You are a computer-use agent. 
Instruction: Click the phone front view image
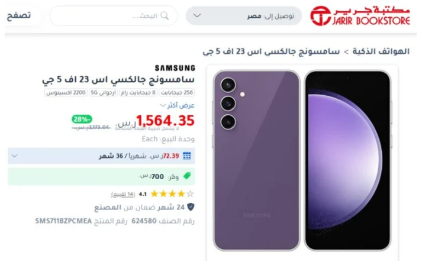click(x=347, y=160)
